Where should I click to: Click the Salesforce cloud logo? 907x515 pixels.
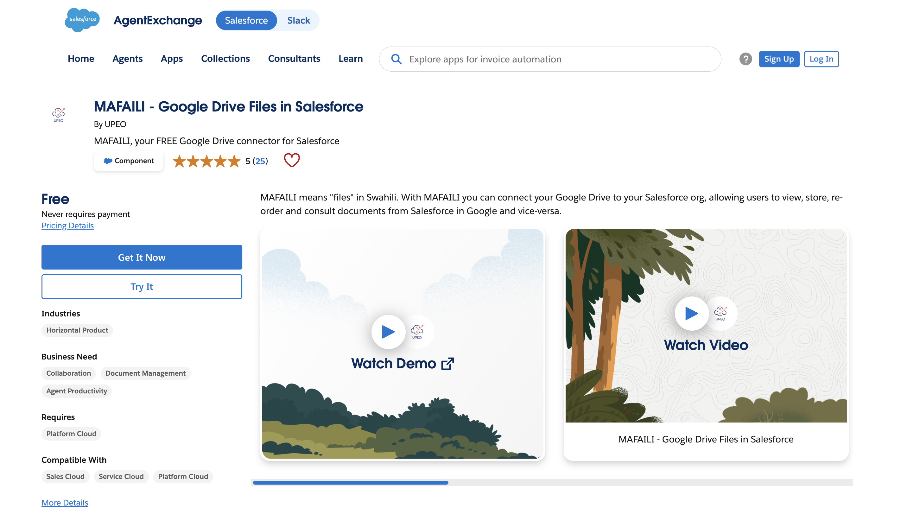tap(82, 20)
